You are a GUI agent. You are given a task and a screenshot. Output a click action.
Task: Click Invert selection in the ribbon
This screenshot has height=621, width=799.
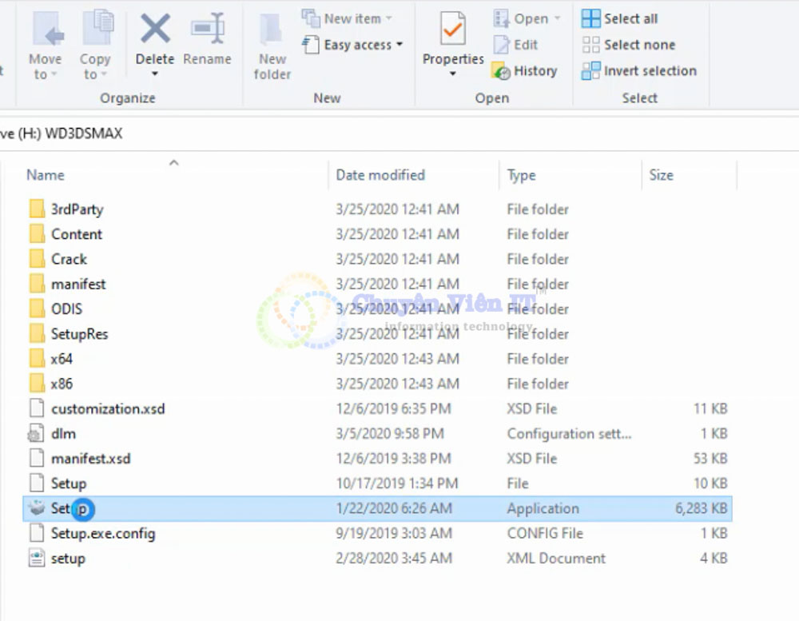click(638, 71)
